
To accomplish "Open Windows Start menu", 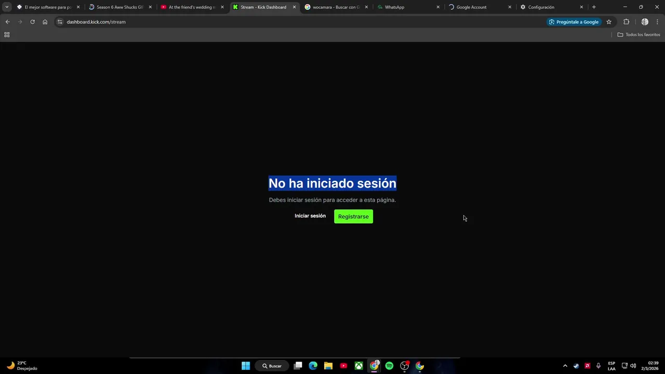I will pyautogui.click(x=246, y=366).
